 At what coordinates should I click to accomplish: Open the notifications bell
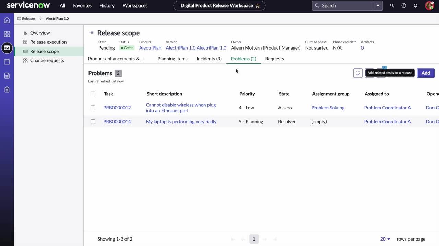point(415,5)
